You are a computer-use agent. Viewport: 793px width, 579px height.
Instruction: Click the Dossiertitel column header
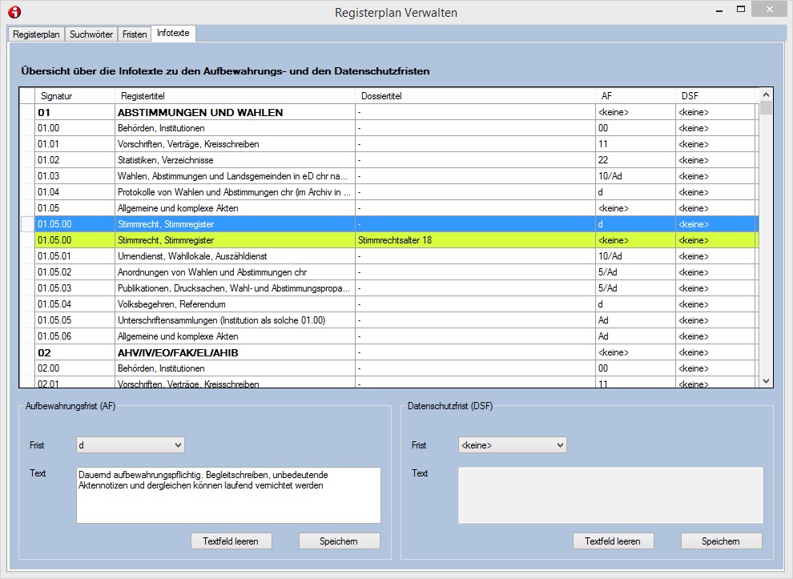click(x=381, y=96)
